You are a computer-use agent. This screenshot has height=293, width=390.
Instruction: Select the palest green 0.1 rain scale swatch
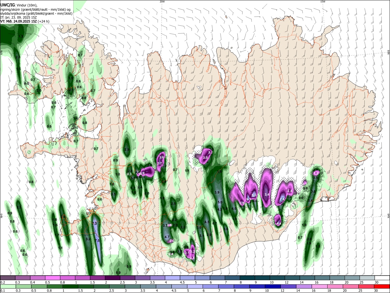pyautogui.click(x=8, y=287)
